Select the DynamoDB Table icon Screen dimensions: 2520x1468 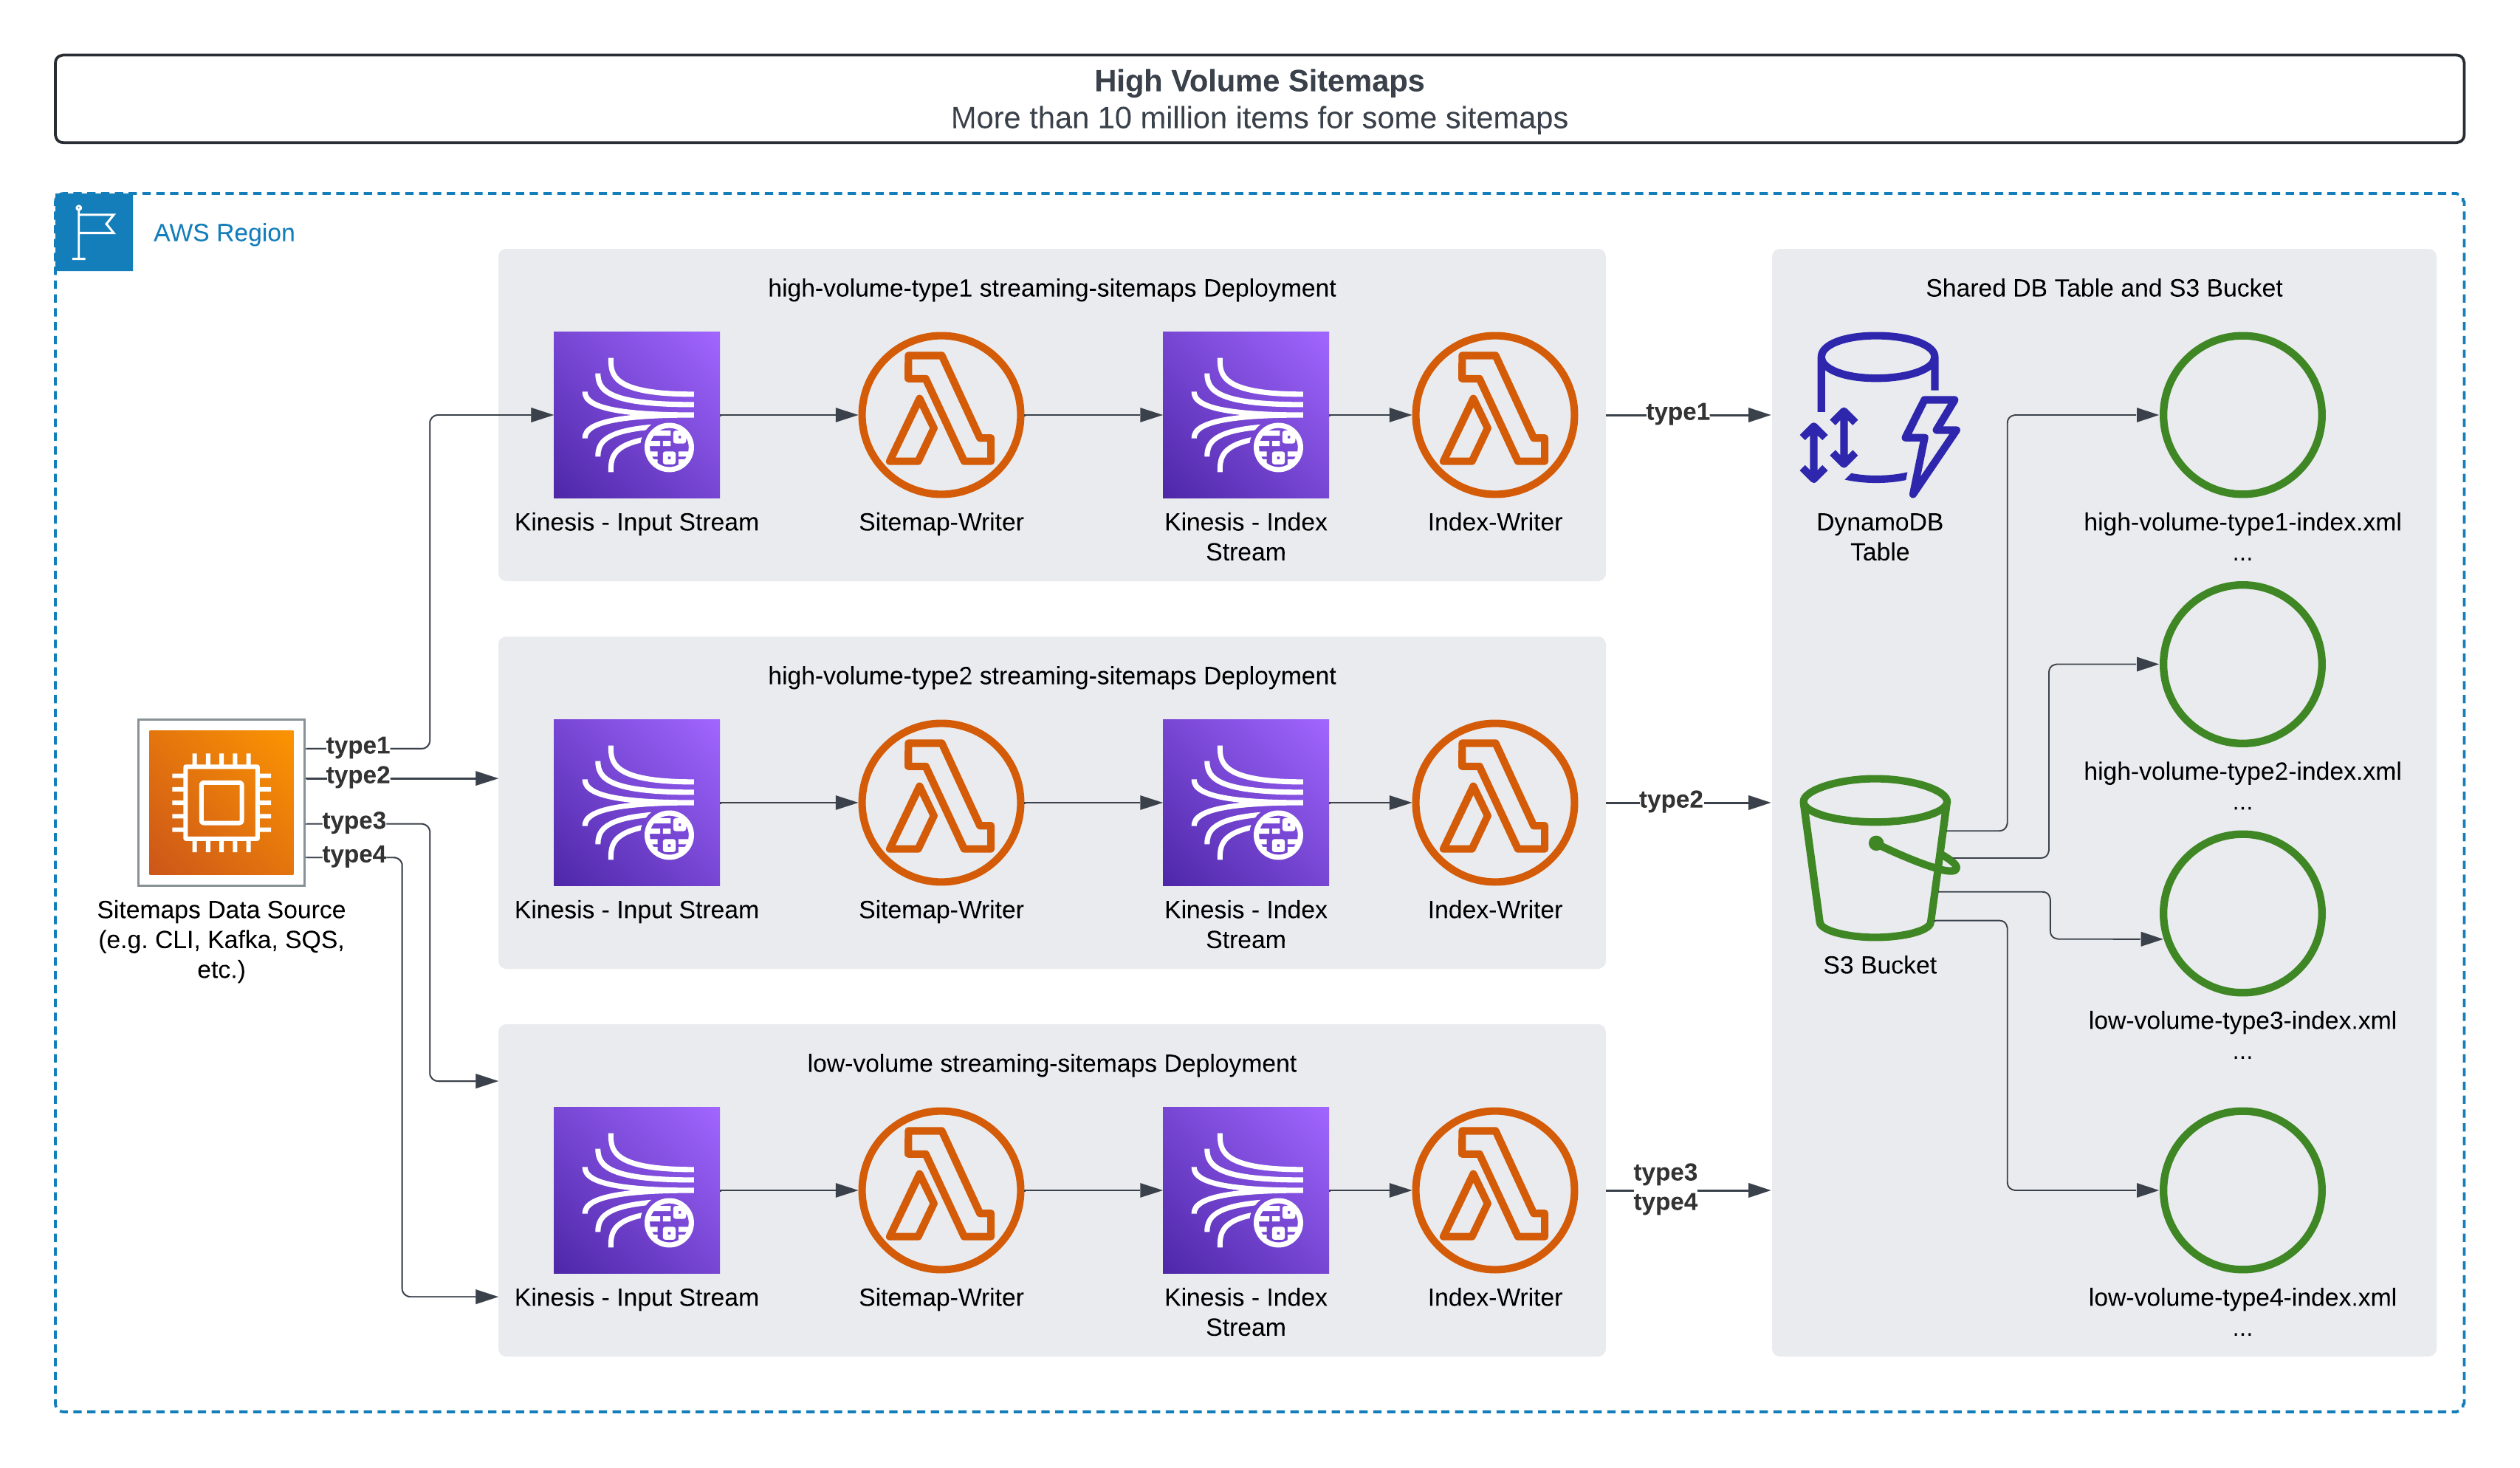(1879, 415)
